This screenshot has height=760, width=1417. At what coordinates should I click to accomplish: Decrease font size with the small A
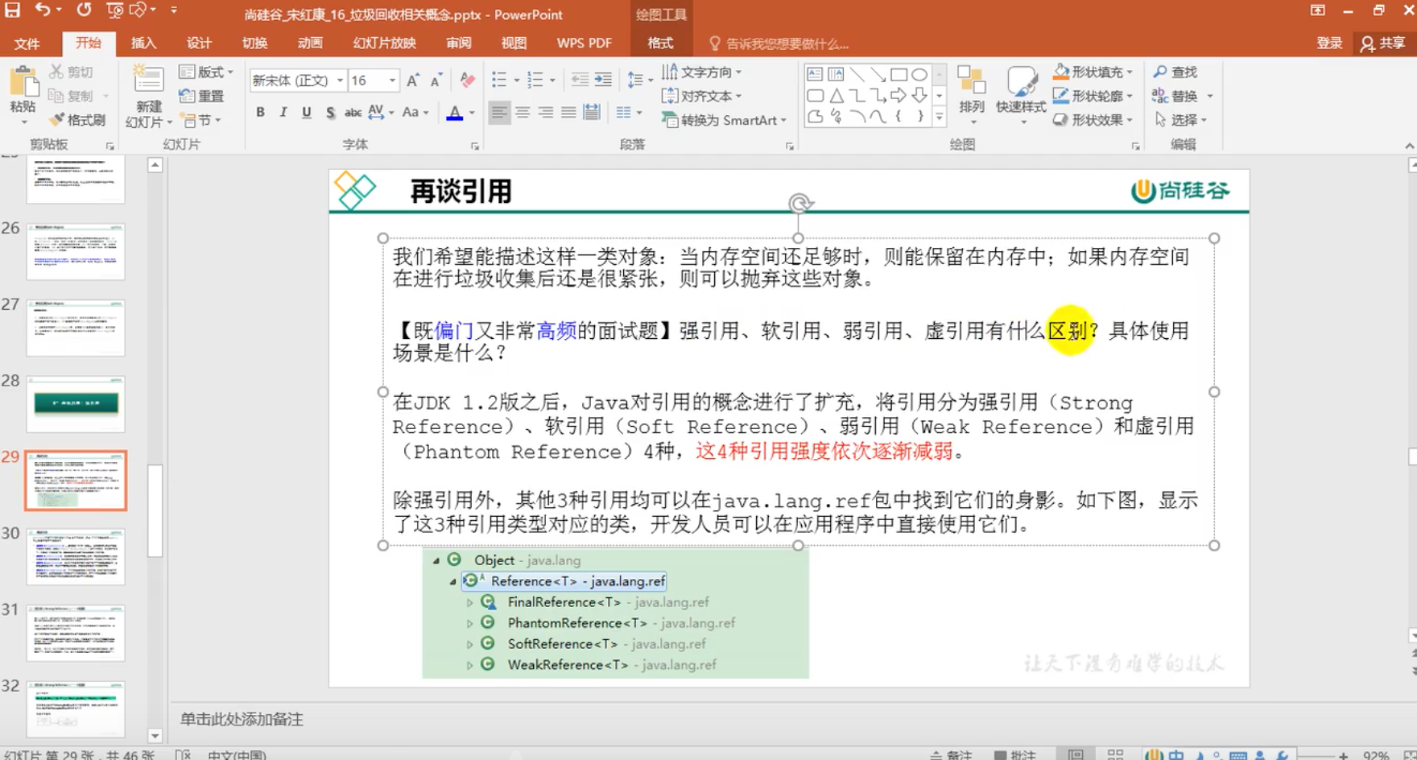click(436, 80)
